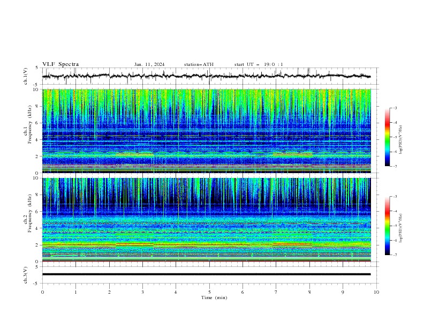Click the -3 label on upper colorbar
Viewport: 424px width, 328px height.
pyautogui.click(x=395, y=108)
